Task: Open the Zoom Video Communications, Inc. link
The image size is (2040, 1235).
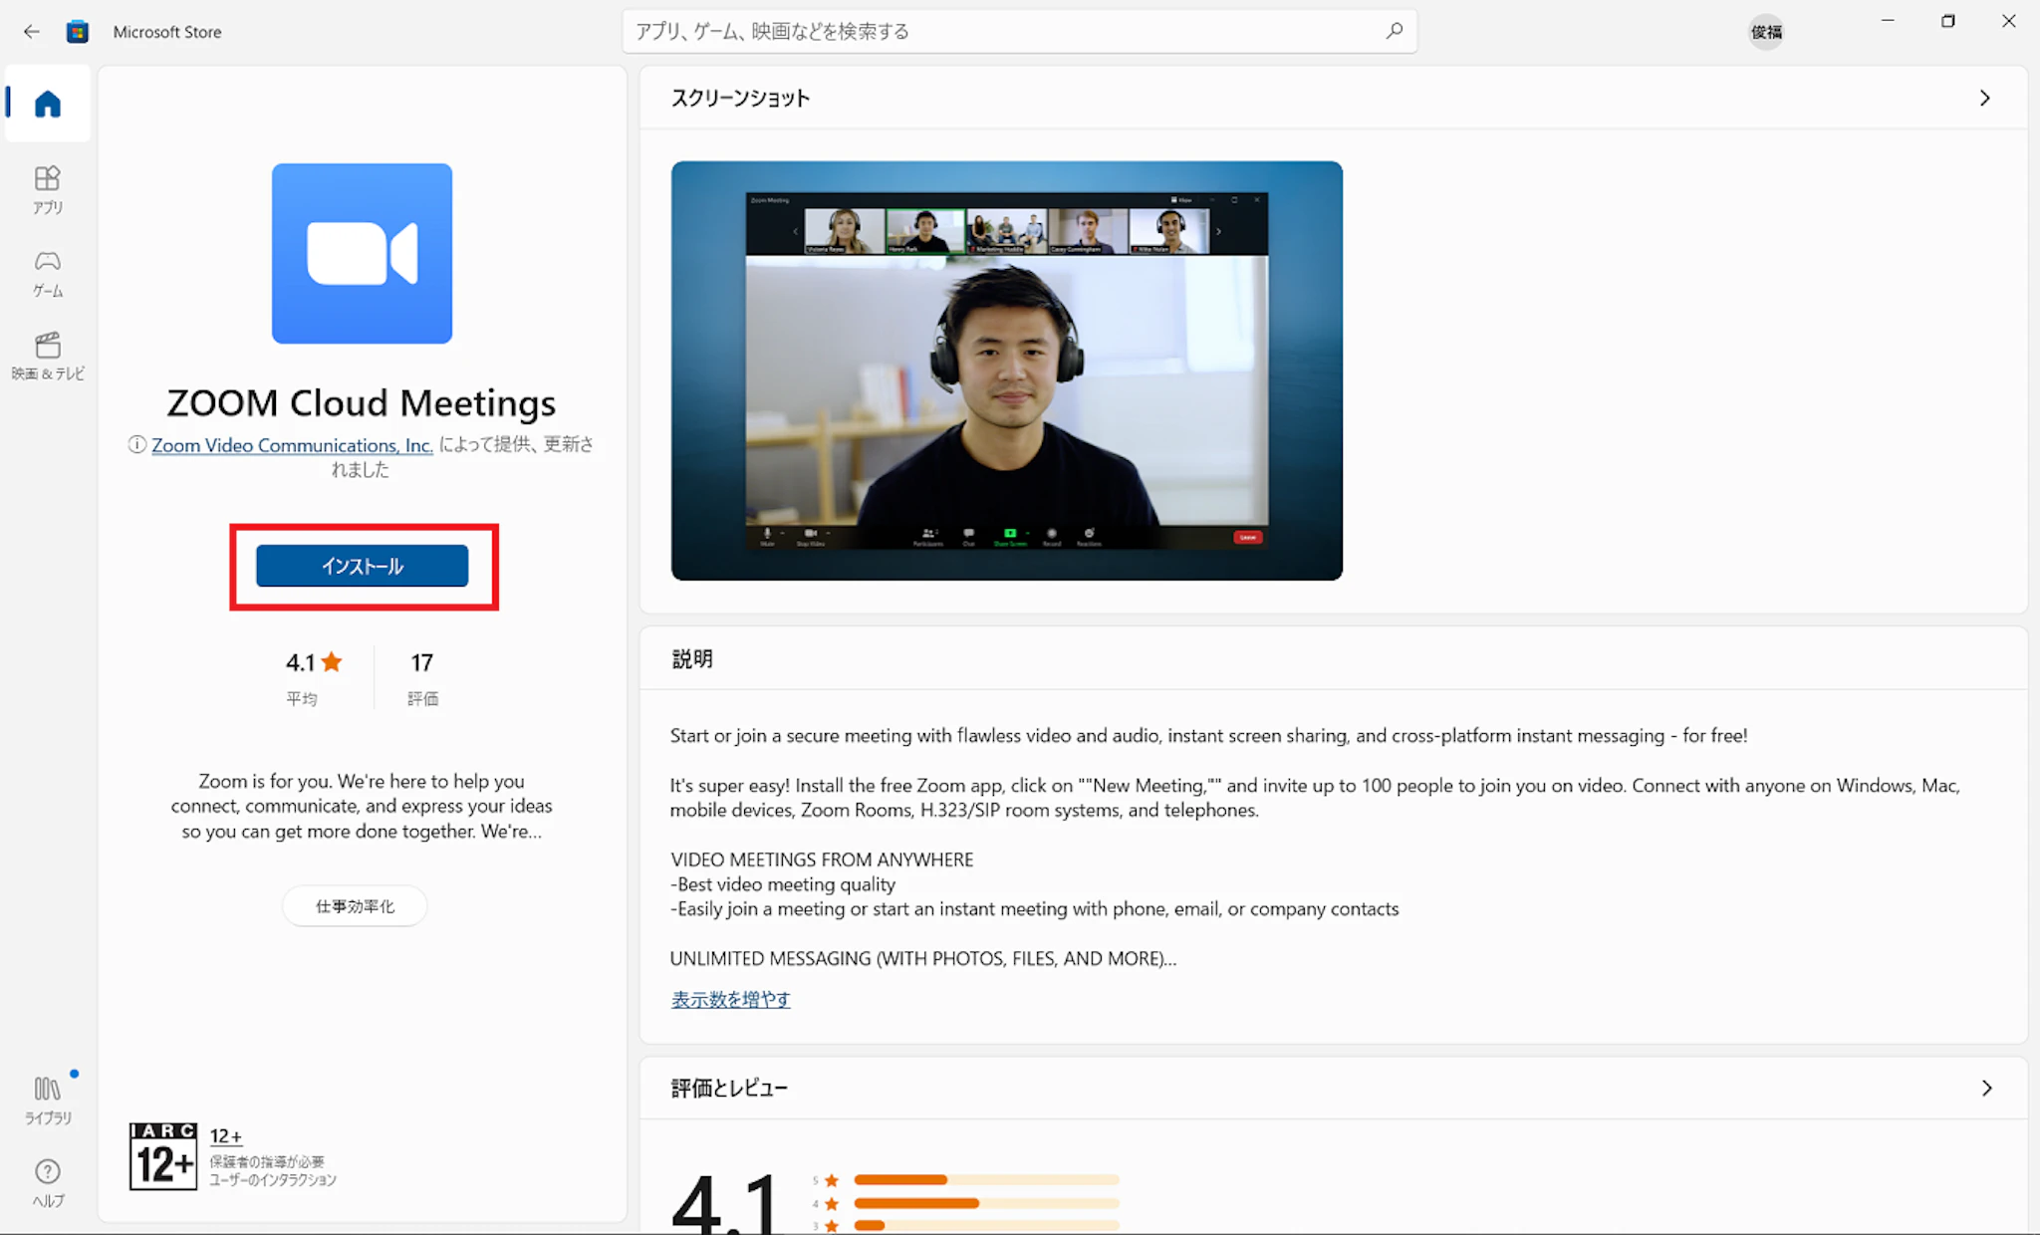Action: pyautogui.click(x=292, y=445)
